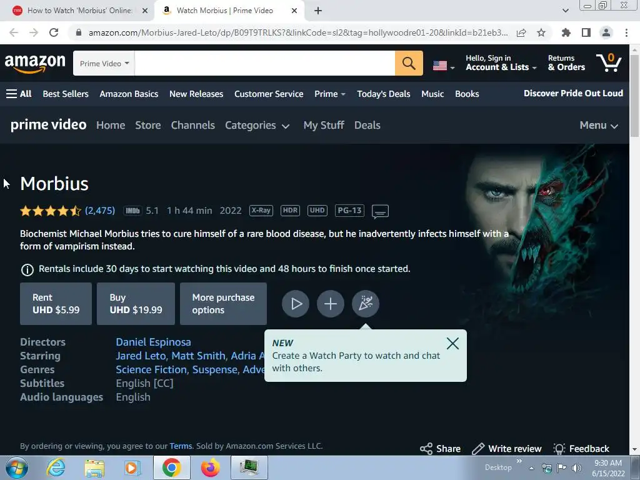Open the country flag language dropdown
The height and width of the screenshot is (480, 640).
click(x=444, y=65)
